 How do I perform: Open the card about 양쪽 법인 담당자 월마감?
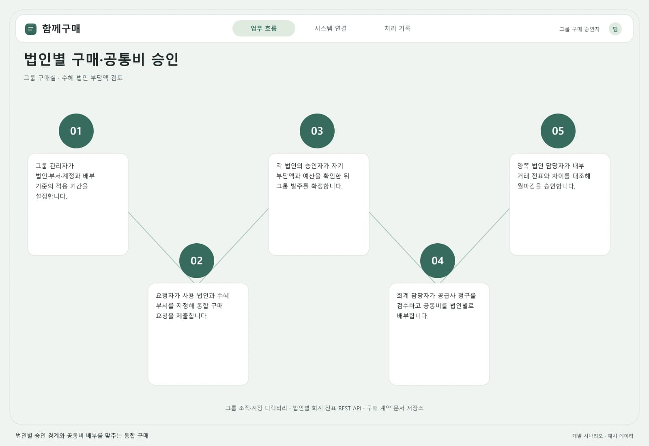coord(560,204)
